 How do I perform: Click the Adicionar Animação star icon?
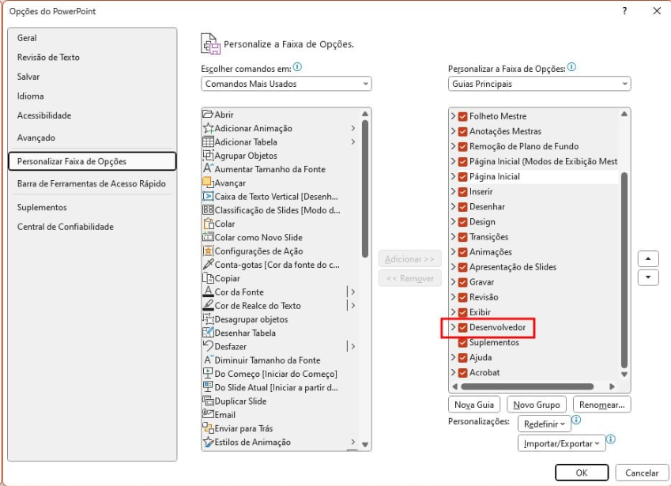click(208, 128)
